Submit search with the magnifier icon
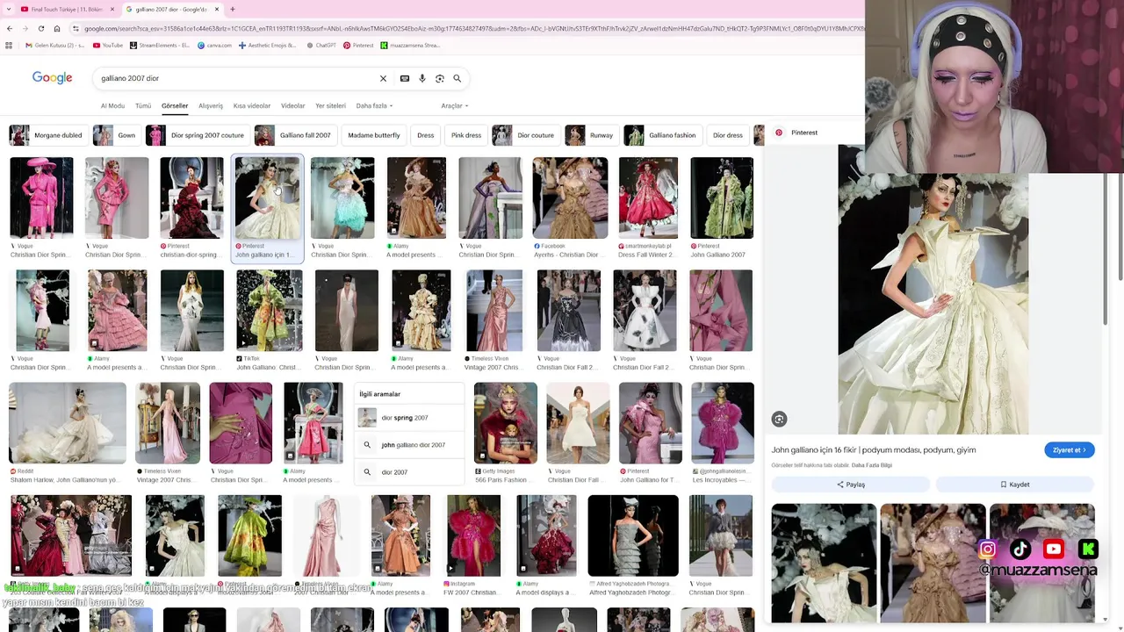This screenshot has width=1124, height=632. [x=458, y=78]
